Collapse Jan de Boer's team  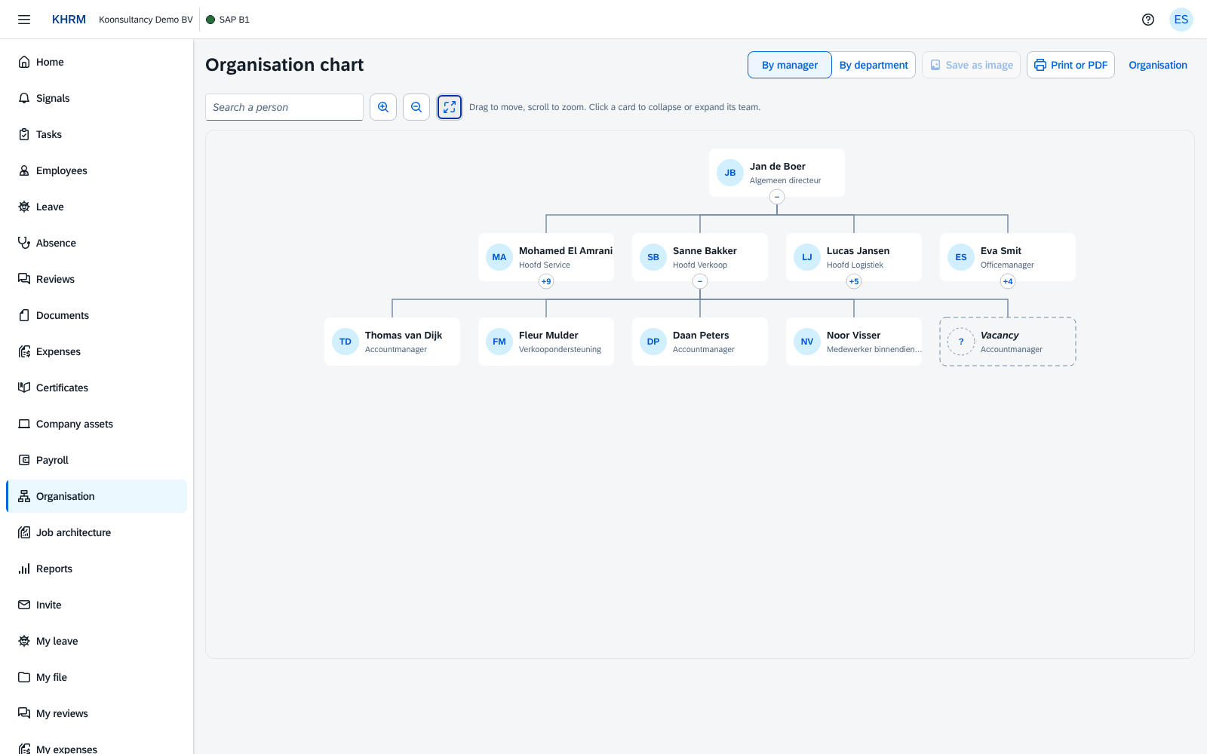point(777,197)
